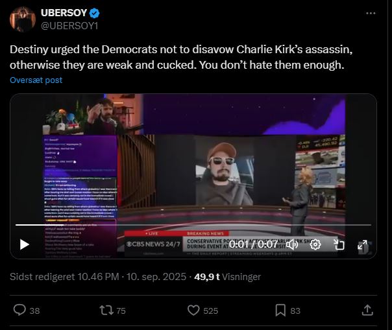Bookmark the post with the bookmark icon
This screenshot has height=330, width=392.
(x=280, y=311)
